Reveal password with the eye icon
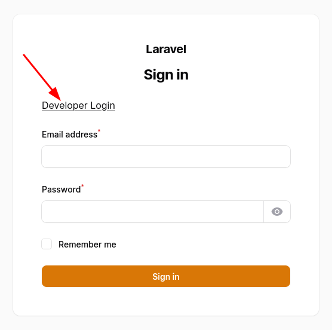Screen dimensions: 332x330 (x=277, y=212)
